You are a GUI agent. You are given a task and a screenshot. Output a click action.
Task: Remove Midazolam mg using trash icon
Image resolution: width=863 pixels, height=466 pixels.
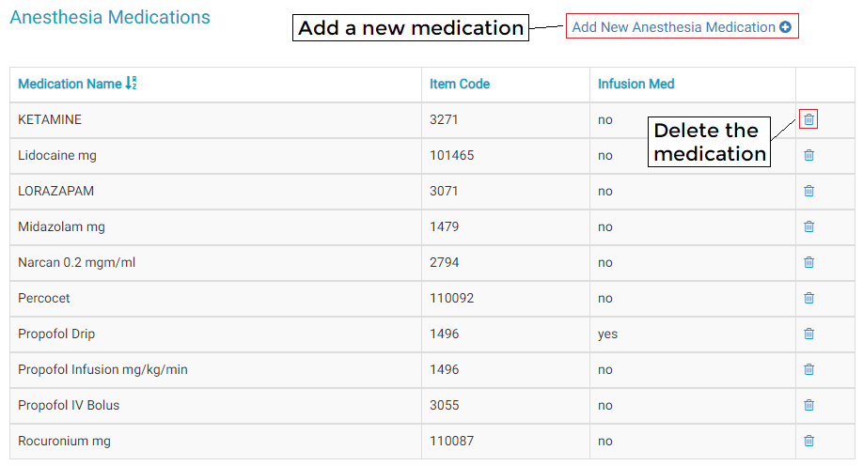click(x=808, y=226)
